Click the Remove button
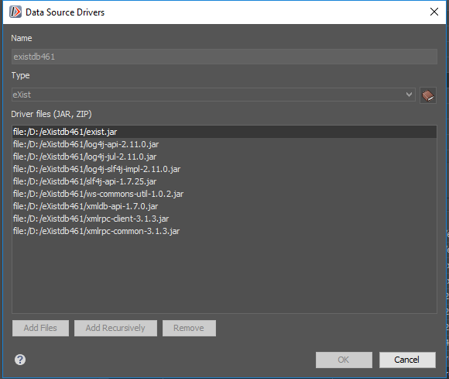The height and width of the screenshot is (379, 449). click(189, 328)
